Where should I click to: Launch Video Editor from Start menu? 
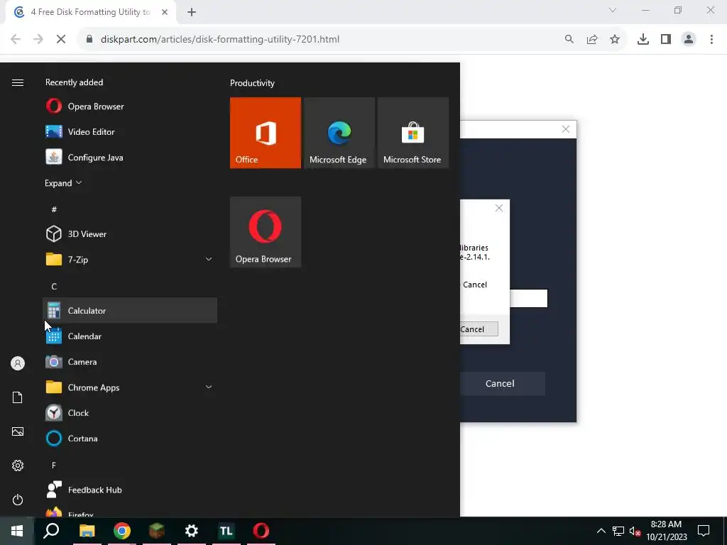tap(130, 131)
